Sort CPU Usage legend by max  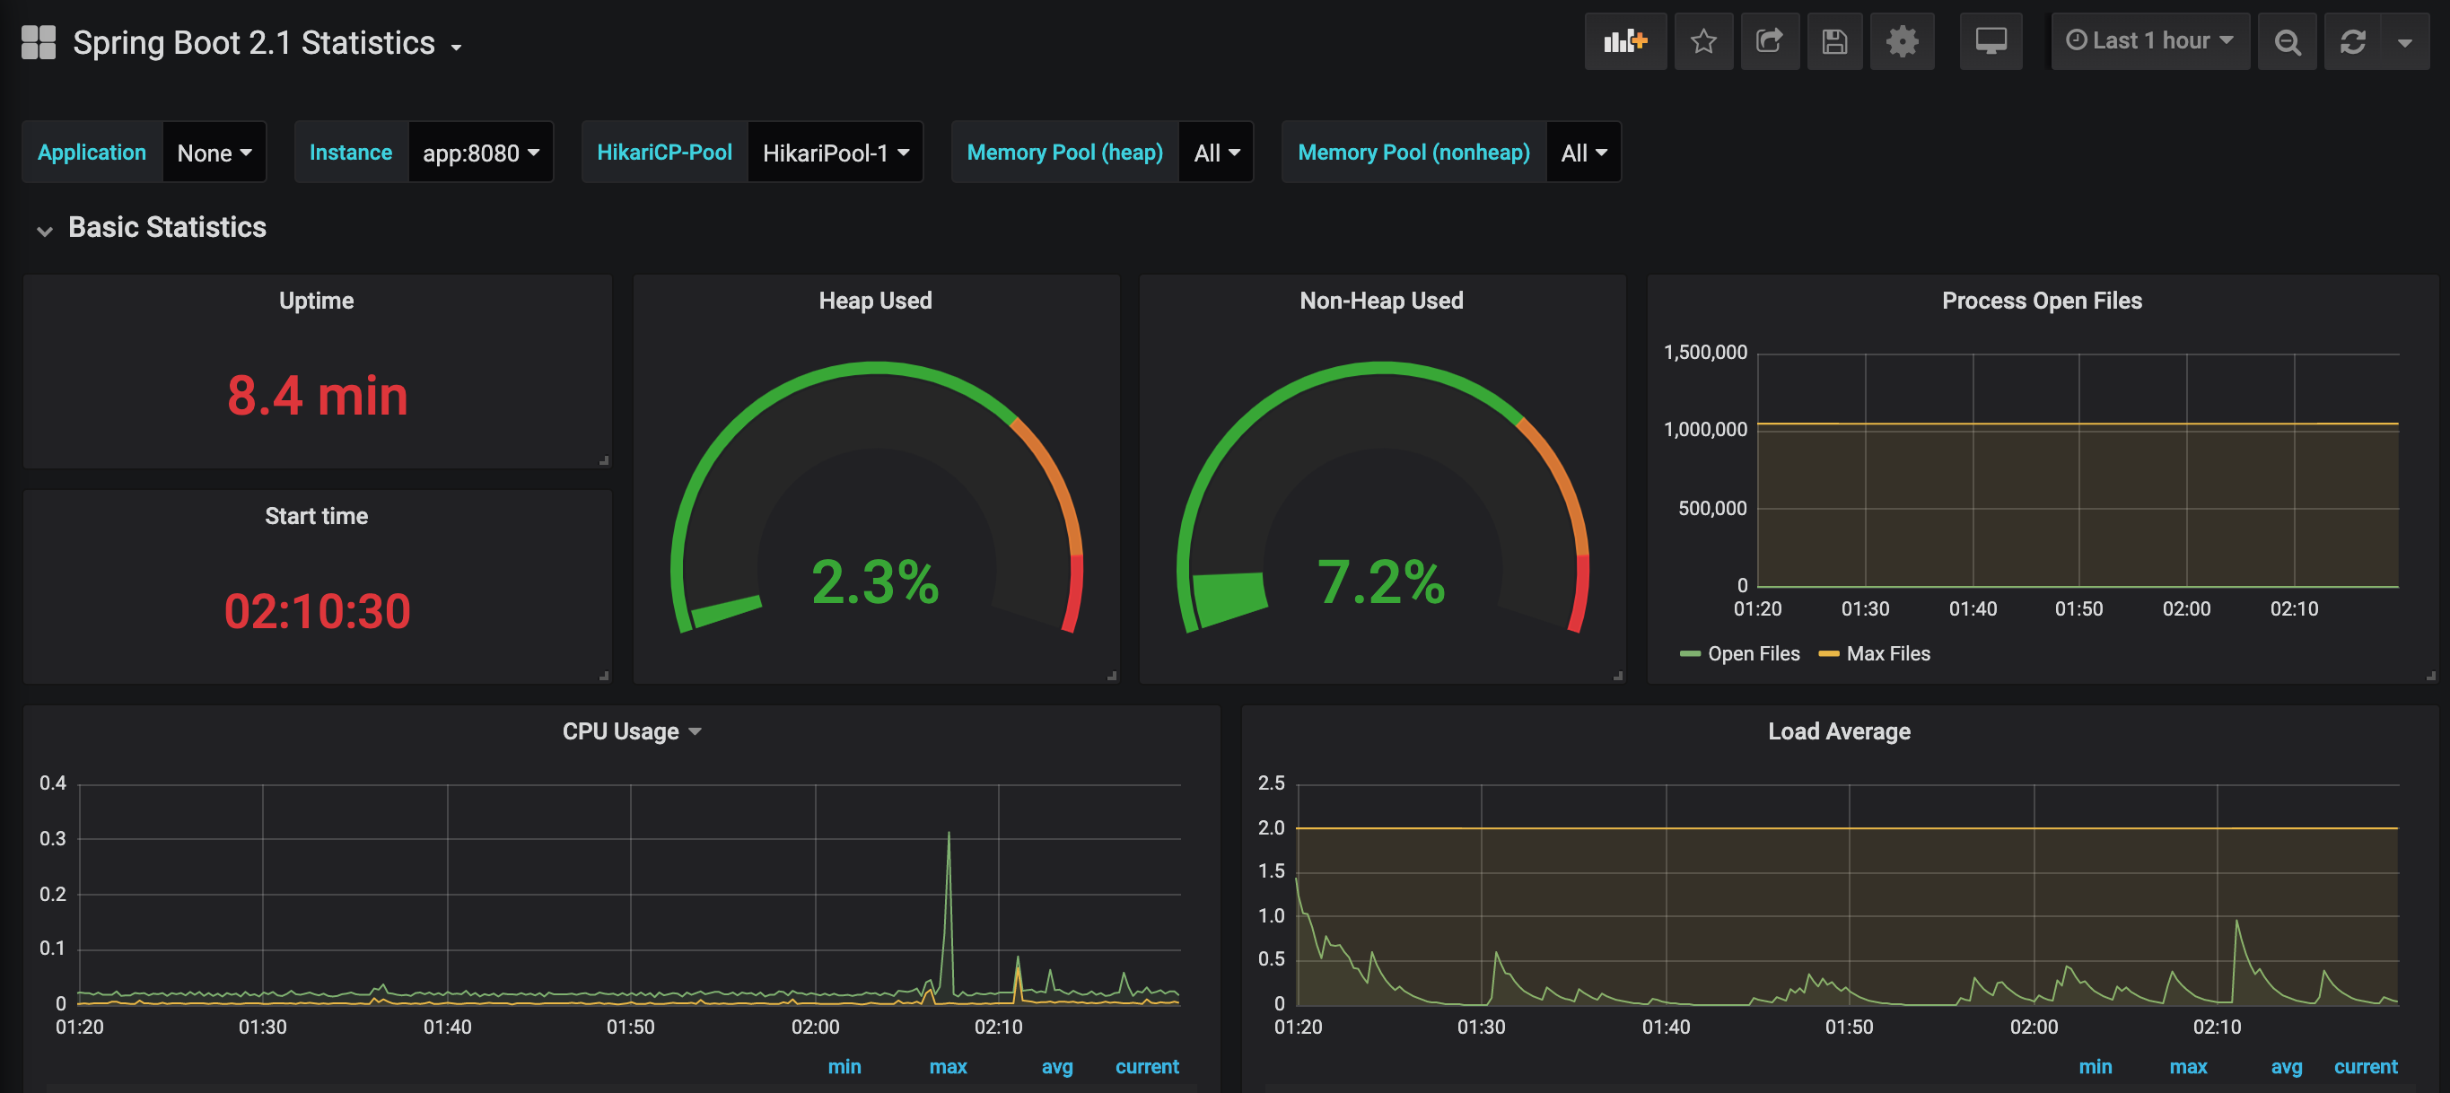pos(948,1066)
